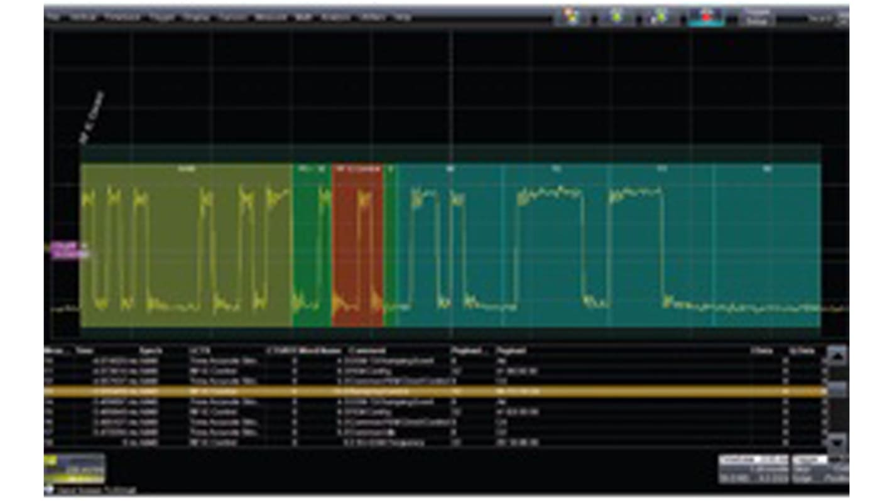
Task: Open the Cursors menu
Action: coord(232,17)
